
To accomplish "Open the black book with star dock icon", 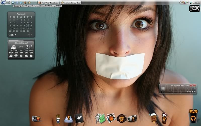I will pyautogui.click(x=79, y=118).
